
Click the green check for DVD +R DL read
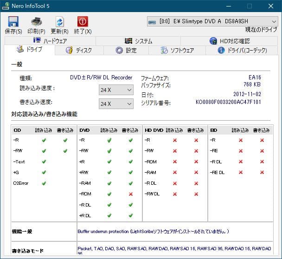point(109,215)
